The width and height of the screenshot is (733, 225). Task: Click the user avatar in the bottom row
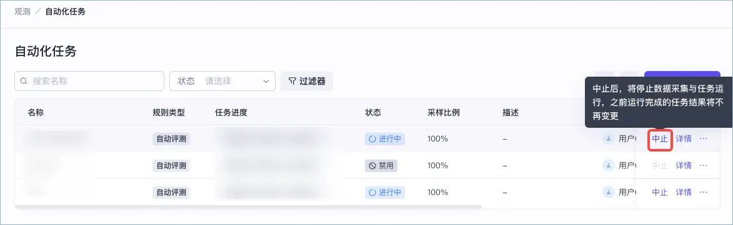608,193
